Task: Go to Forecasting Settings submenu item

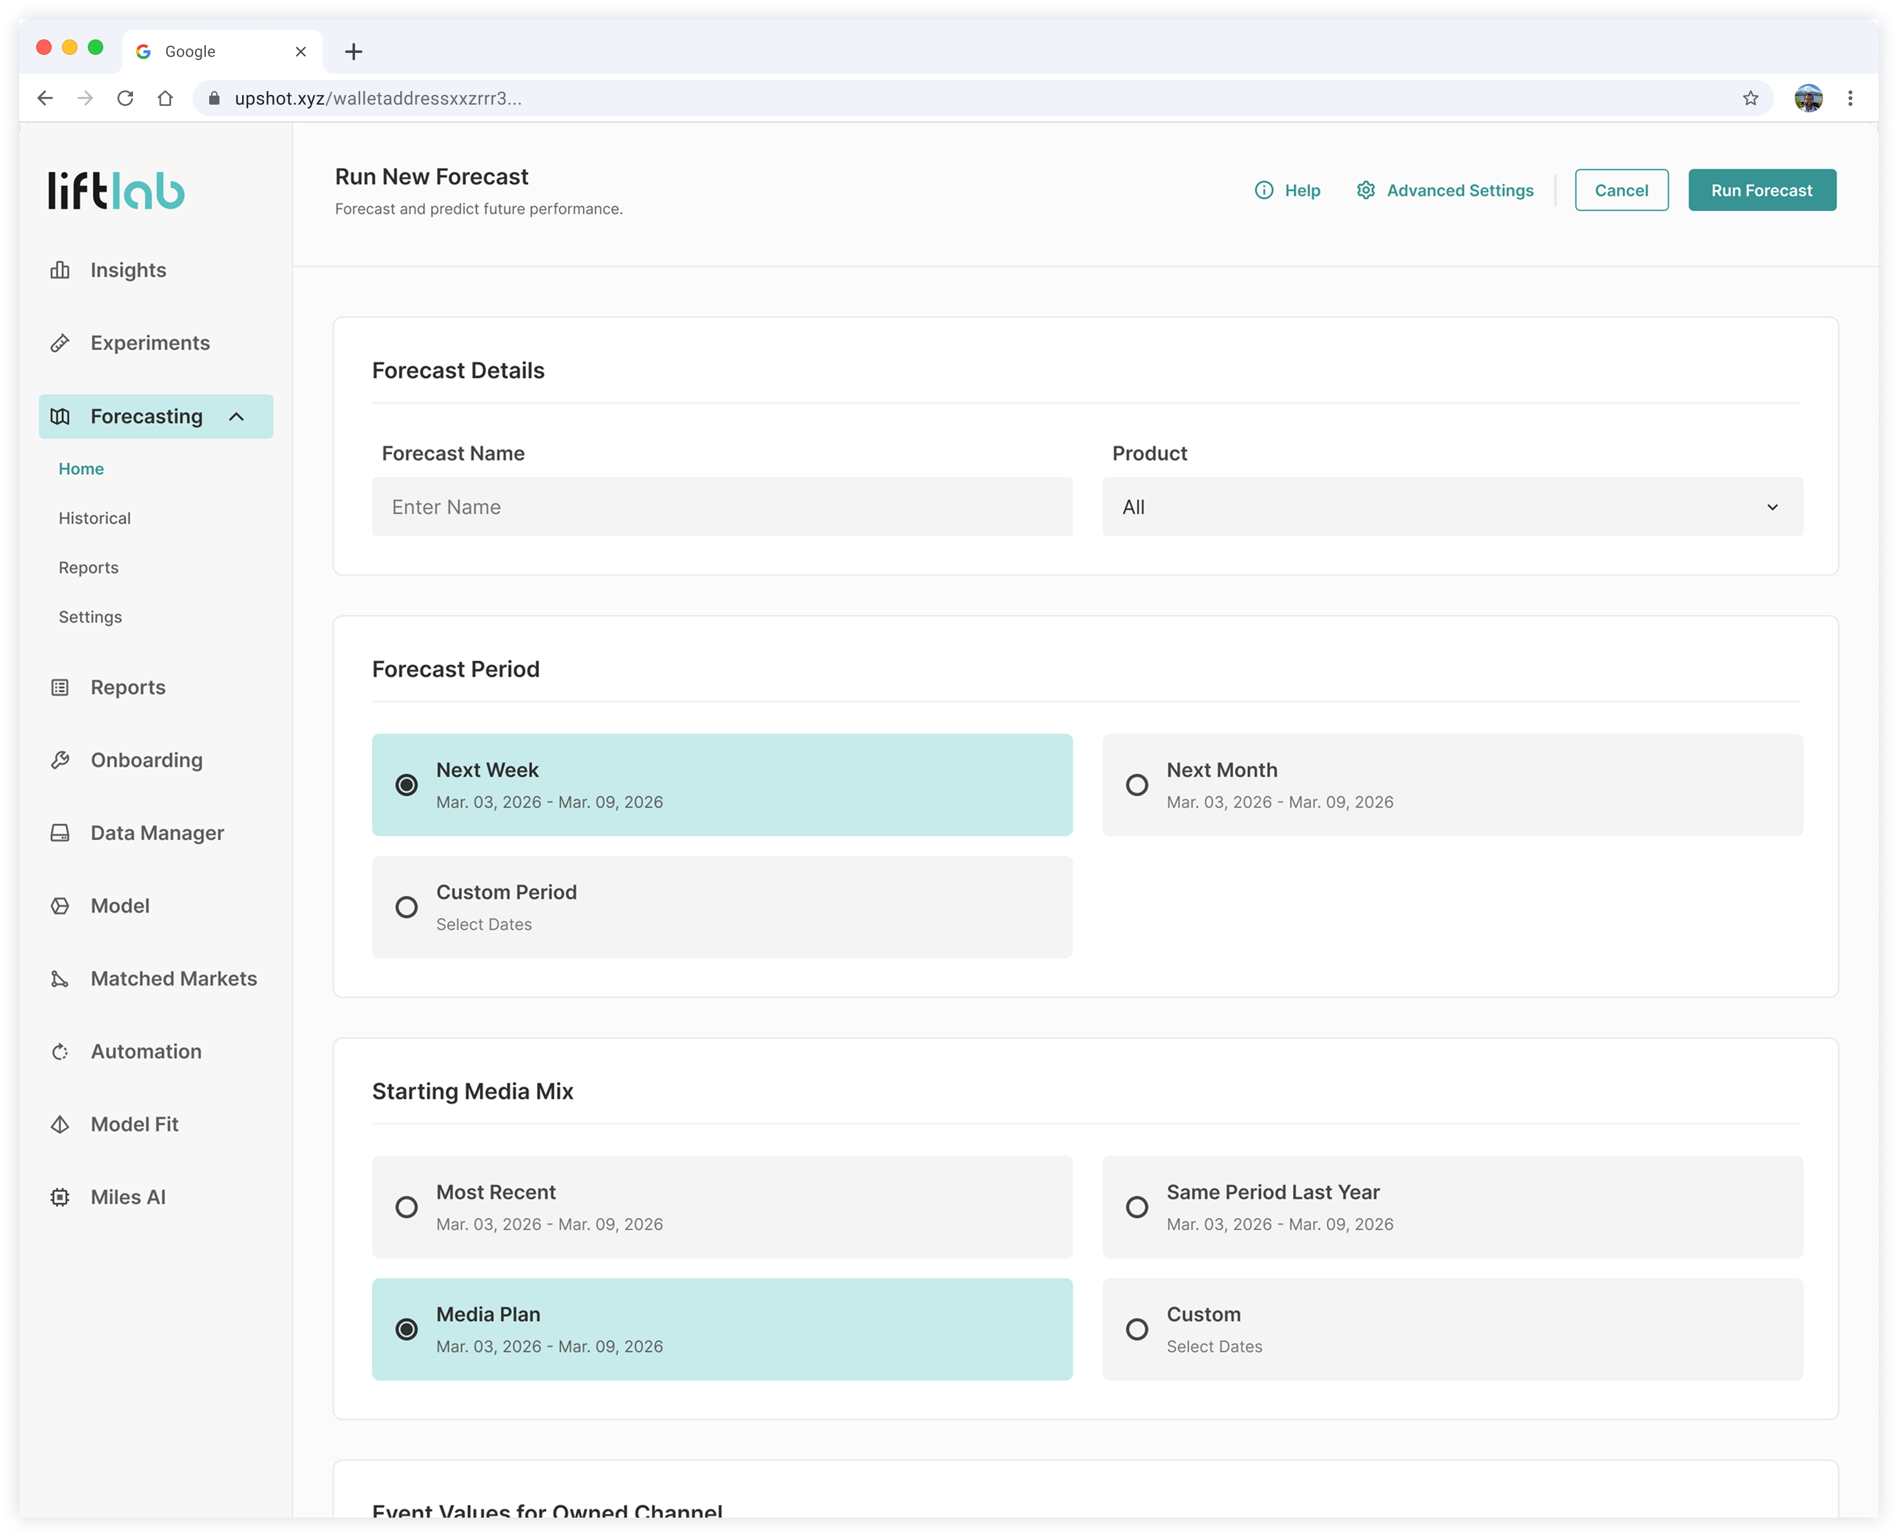Action: tap(90, 617)
